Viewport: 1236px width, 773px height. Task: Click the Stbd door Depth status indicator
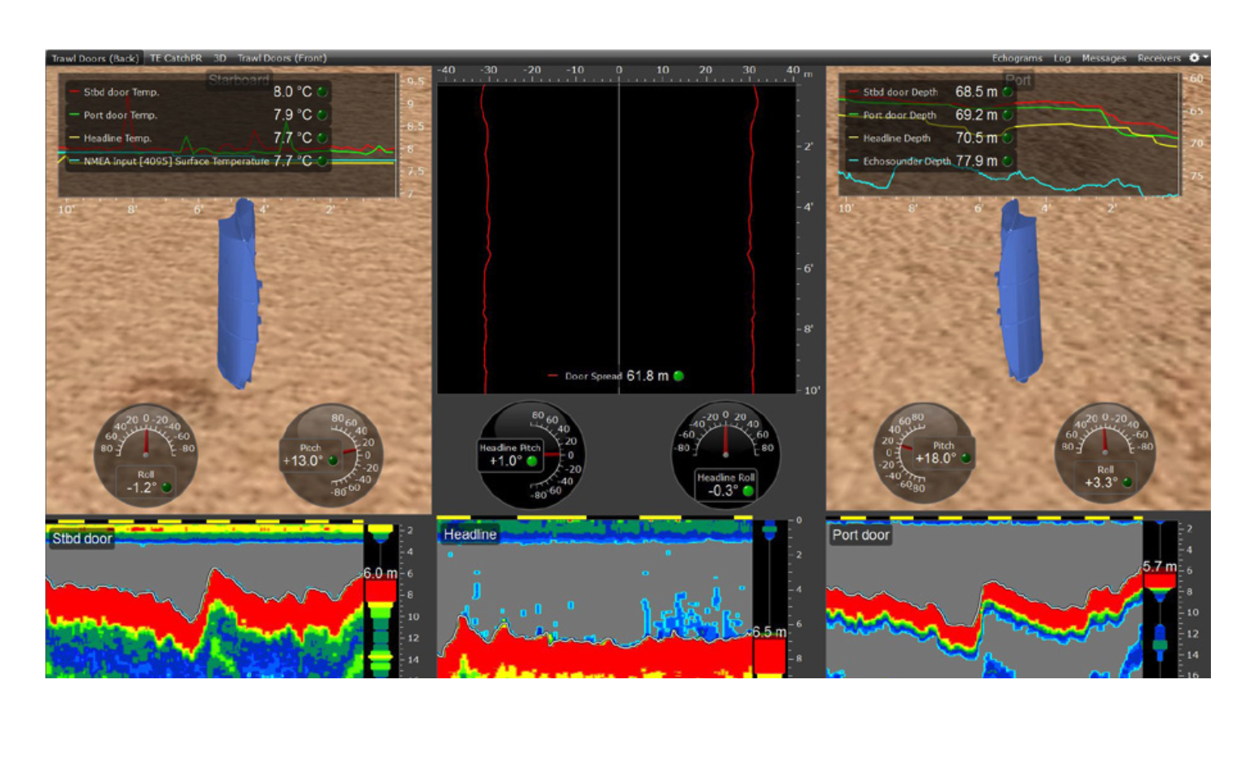point(1008,91)
